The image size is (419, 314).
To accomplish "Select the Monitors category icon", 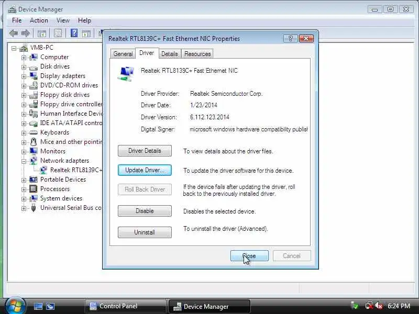I will [x=34, y=151].
